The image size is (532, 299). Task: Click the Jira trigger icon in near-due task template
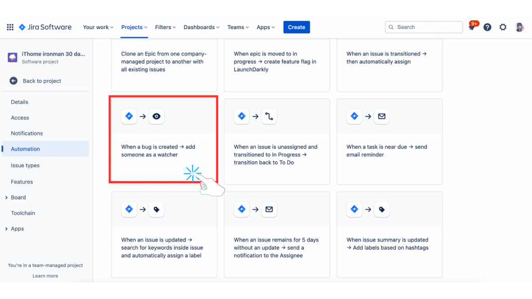click(354, 116)
